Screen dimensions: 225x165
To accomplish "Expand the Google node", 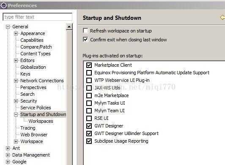I will [x=8, y=162].
